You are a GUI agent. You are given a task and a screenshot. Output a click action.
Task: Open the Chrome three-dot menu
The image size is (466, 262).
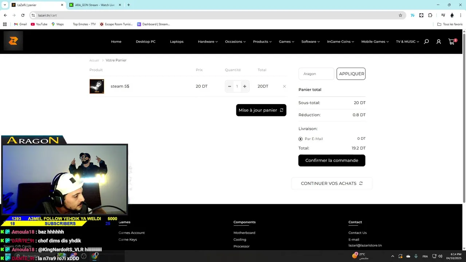(x=461, y=15)
